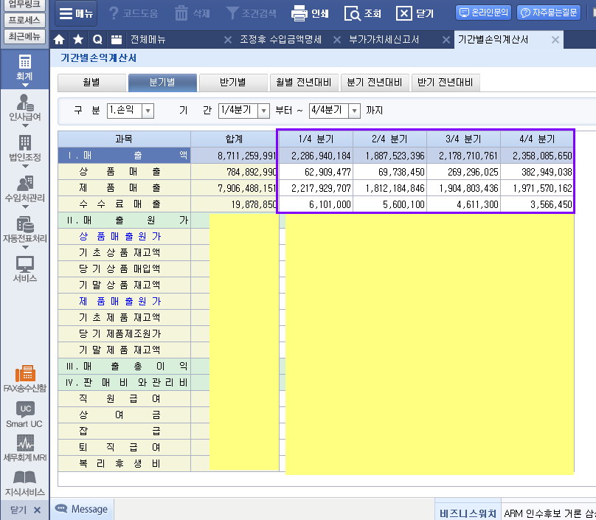Expand the arrow under 수임처관리
596x520 pixels.
pyautogui.click(x=25, y=207)
